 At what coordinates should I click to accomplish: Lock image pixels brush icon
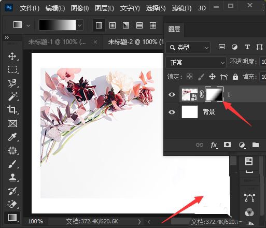pyautogui.click(x=201, y=77)
